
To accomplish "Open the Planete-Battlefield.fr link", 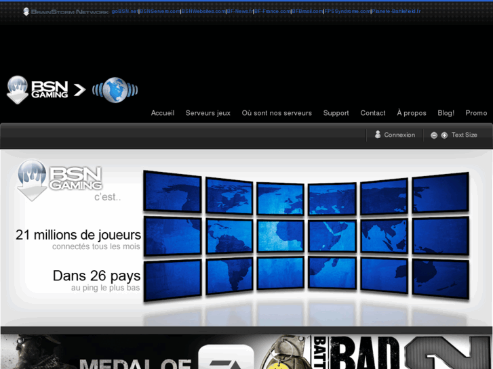I will (x=396, y=12).
